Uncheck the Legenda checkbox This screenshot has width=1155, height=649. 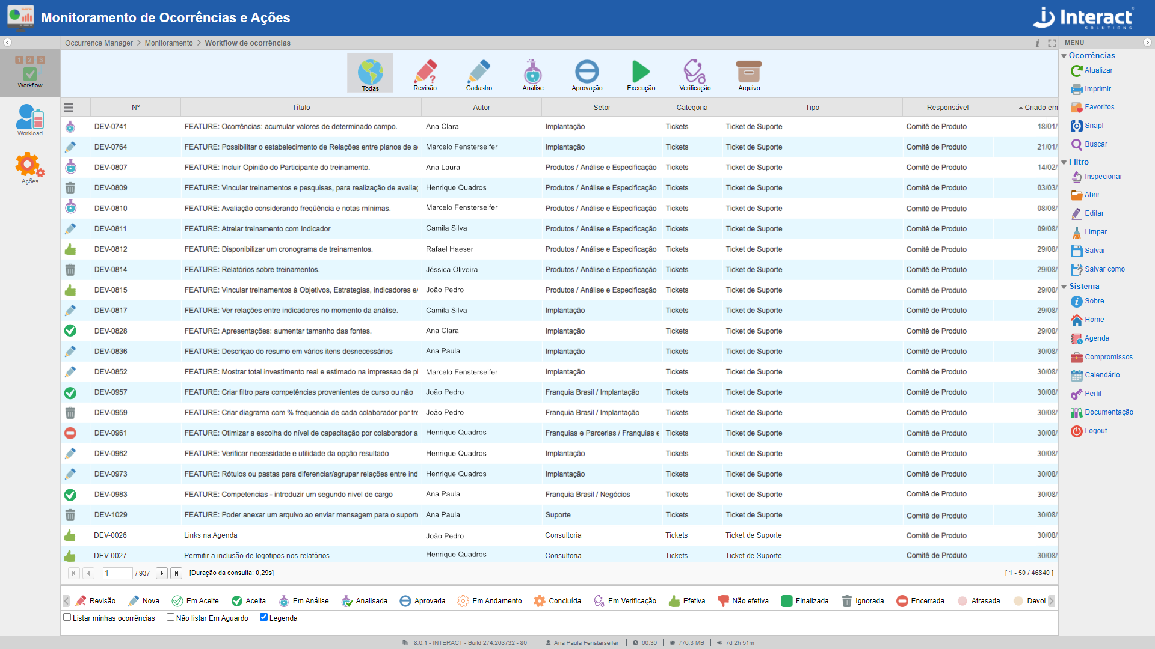263,617
